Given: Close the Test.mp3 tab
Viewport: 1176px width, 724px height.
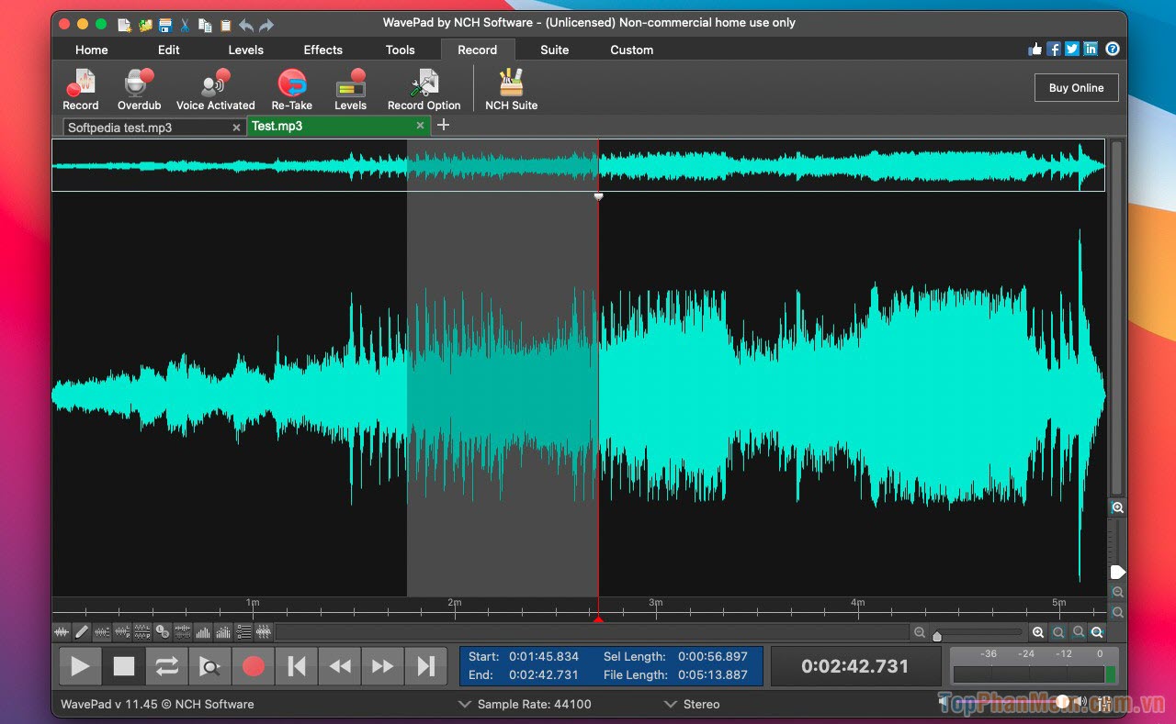Looking at the screenshot, I should (420, 126).
